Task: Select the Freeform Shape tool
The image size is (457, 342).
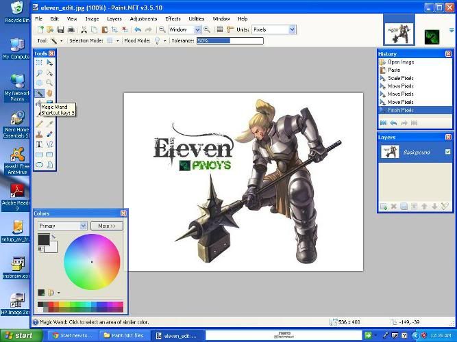Action: click(x=49, y=165)
